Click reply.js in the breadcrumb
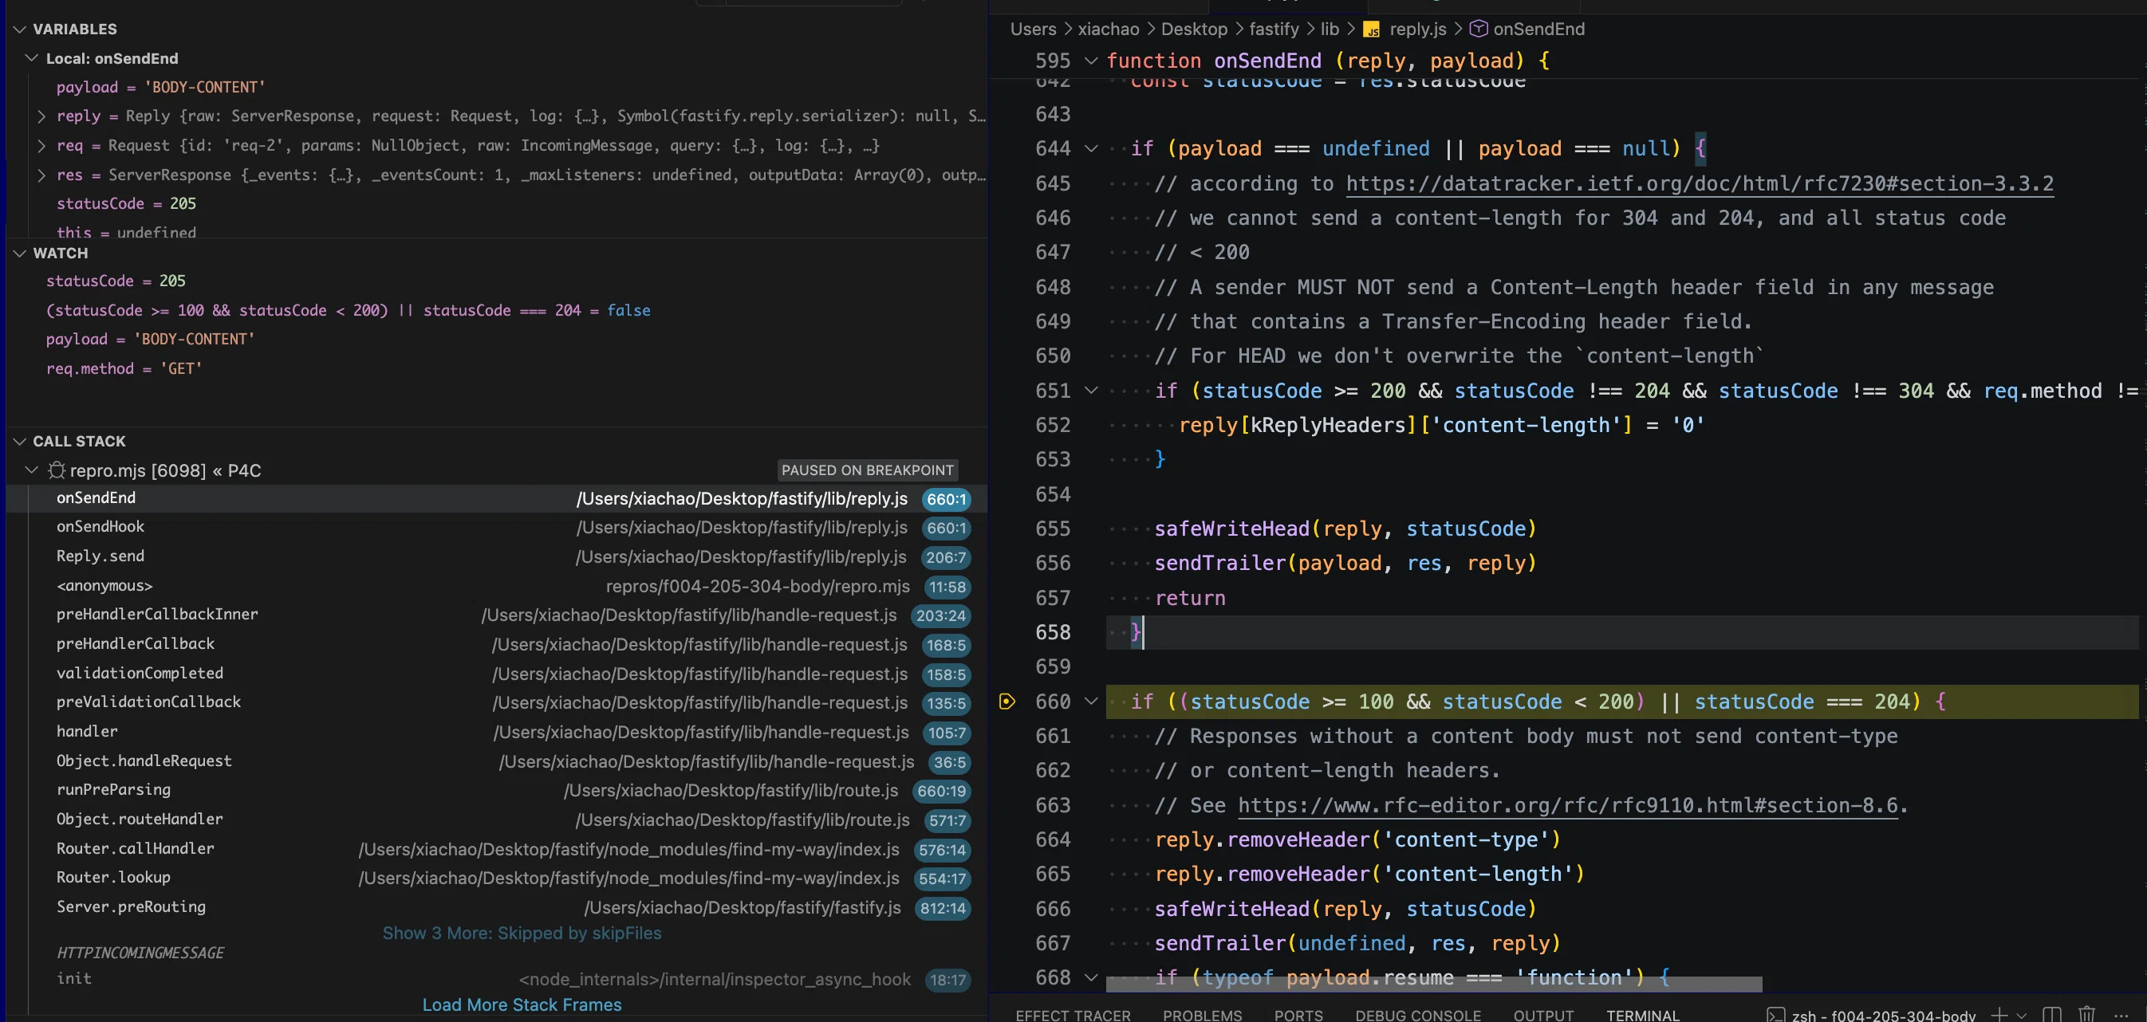This screenshot has height=1022, width=2147. (1418, 29)
